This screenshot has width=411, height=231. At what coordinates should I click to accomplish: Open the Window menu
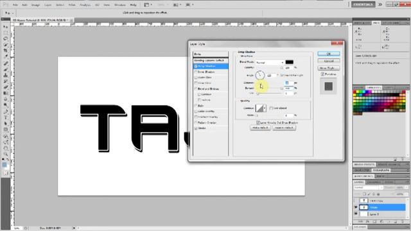[120, 4]
